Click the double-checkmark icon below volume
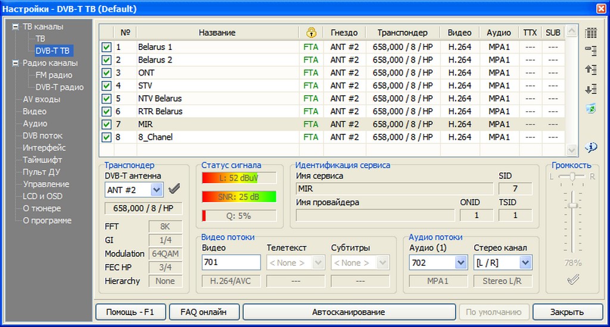Image resolution: width=610 pixels, height=327 pixels. click(x=573, y=279)
